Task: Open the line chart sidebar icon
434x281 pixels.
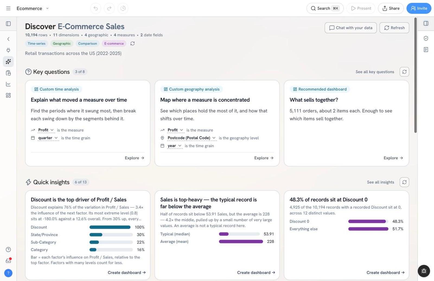Action: (x=8, y=84)
